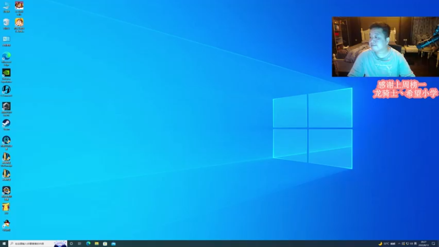Open the Control Panel desktop icon
Image resolution: width=439 pixels, height=247 pixels.
6,41
